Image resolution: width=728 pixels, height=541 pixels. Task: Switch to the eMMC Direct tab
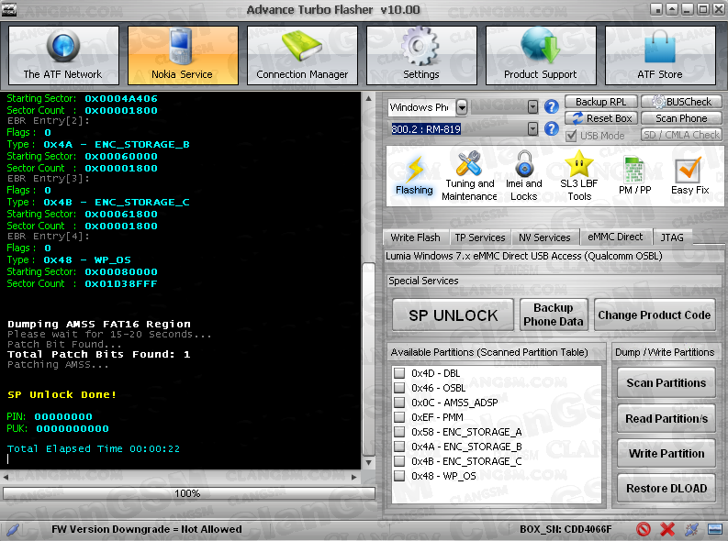pos(615,237)
